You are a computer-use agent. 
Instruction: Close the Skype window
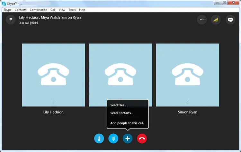234,3
